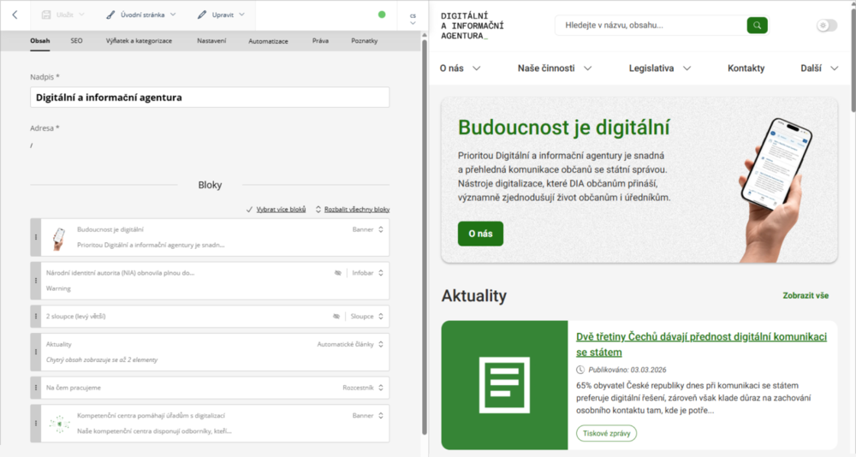This screenshot has height=457, width=856.
Task: Click the Digitální a informační agentura logo
Action: coord(472,26)
